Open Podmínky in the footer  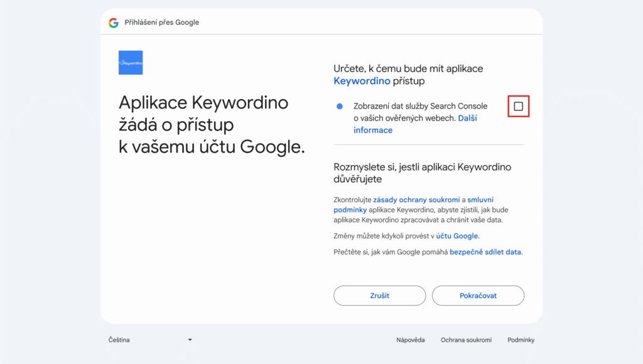pos(521,340)
